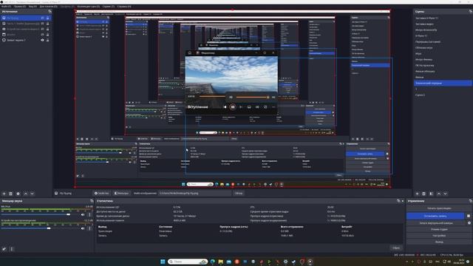Open source properties gear in Sources toolbar
This screenshot has height=266, width=473.
18,194
